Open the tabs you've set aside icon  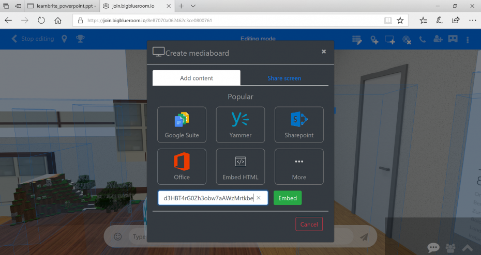coord(6,6)
